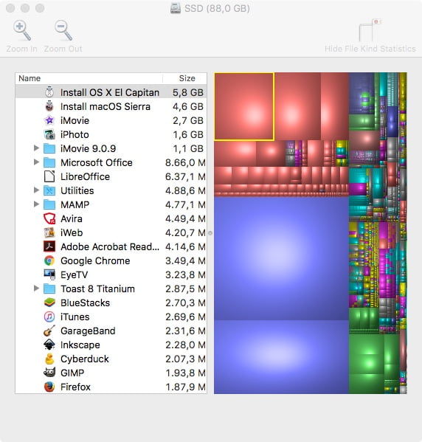
Task: Expand the Utilities folder
Action: point(36,190)
